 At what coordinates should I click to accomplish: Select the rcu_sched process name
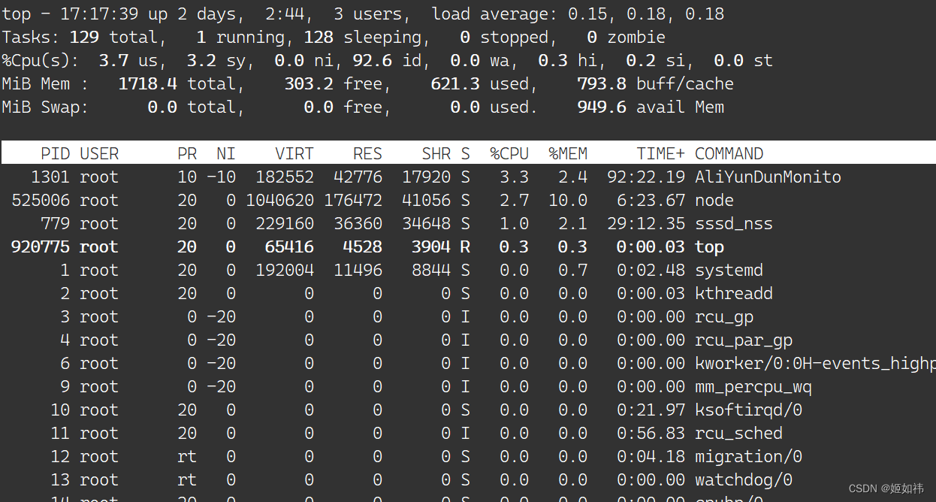(738, 434)
